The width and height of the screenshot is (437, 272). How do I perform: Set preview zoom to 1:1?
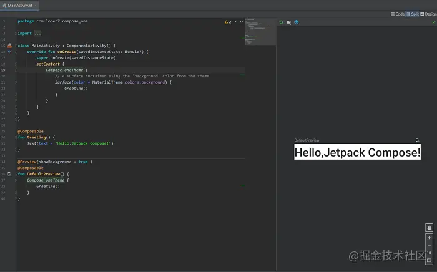coord(429,253)
